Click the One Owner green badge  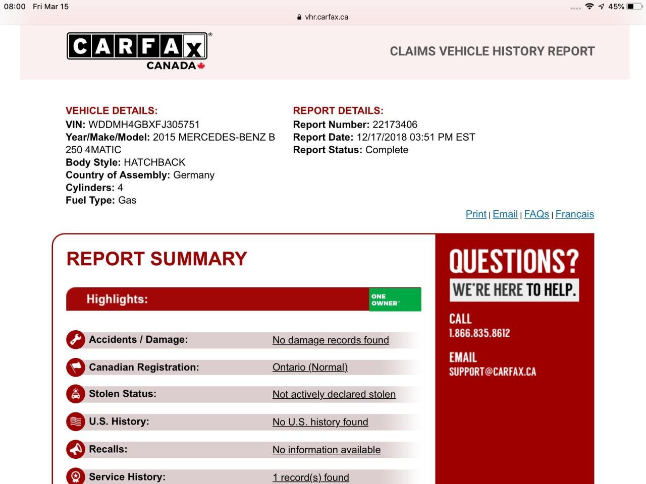coord(395,299)
